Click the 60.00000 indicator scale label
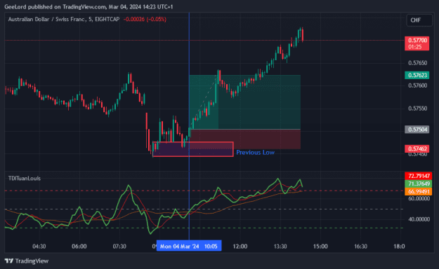Screen dimensions: 439x269 [419, 199]
